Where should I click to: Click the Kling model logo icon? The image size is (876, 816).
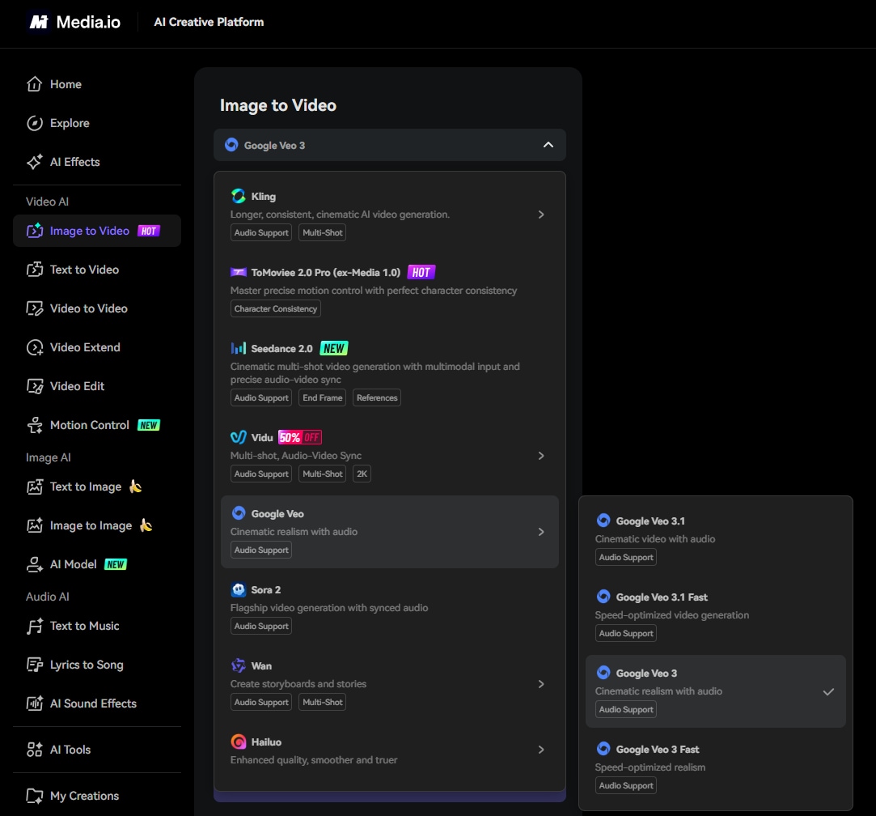(x=239, y=197)
